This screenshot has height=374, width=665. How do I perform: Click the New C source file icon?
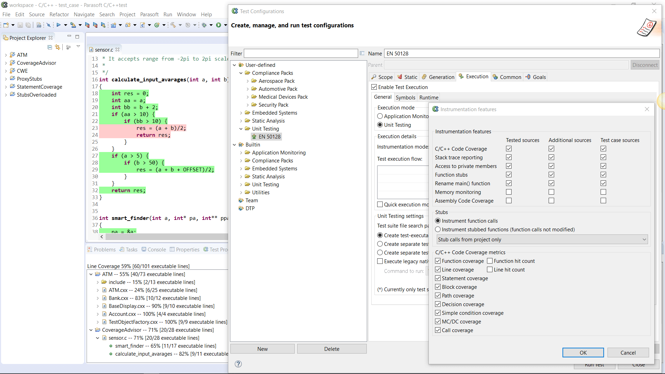click(x=142, y=25)
